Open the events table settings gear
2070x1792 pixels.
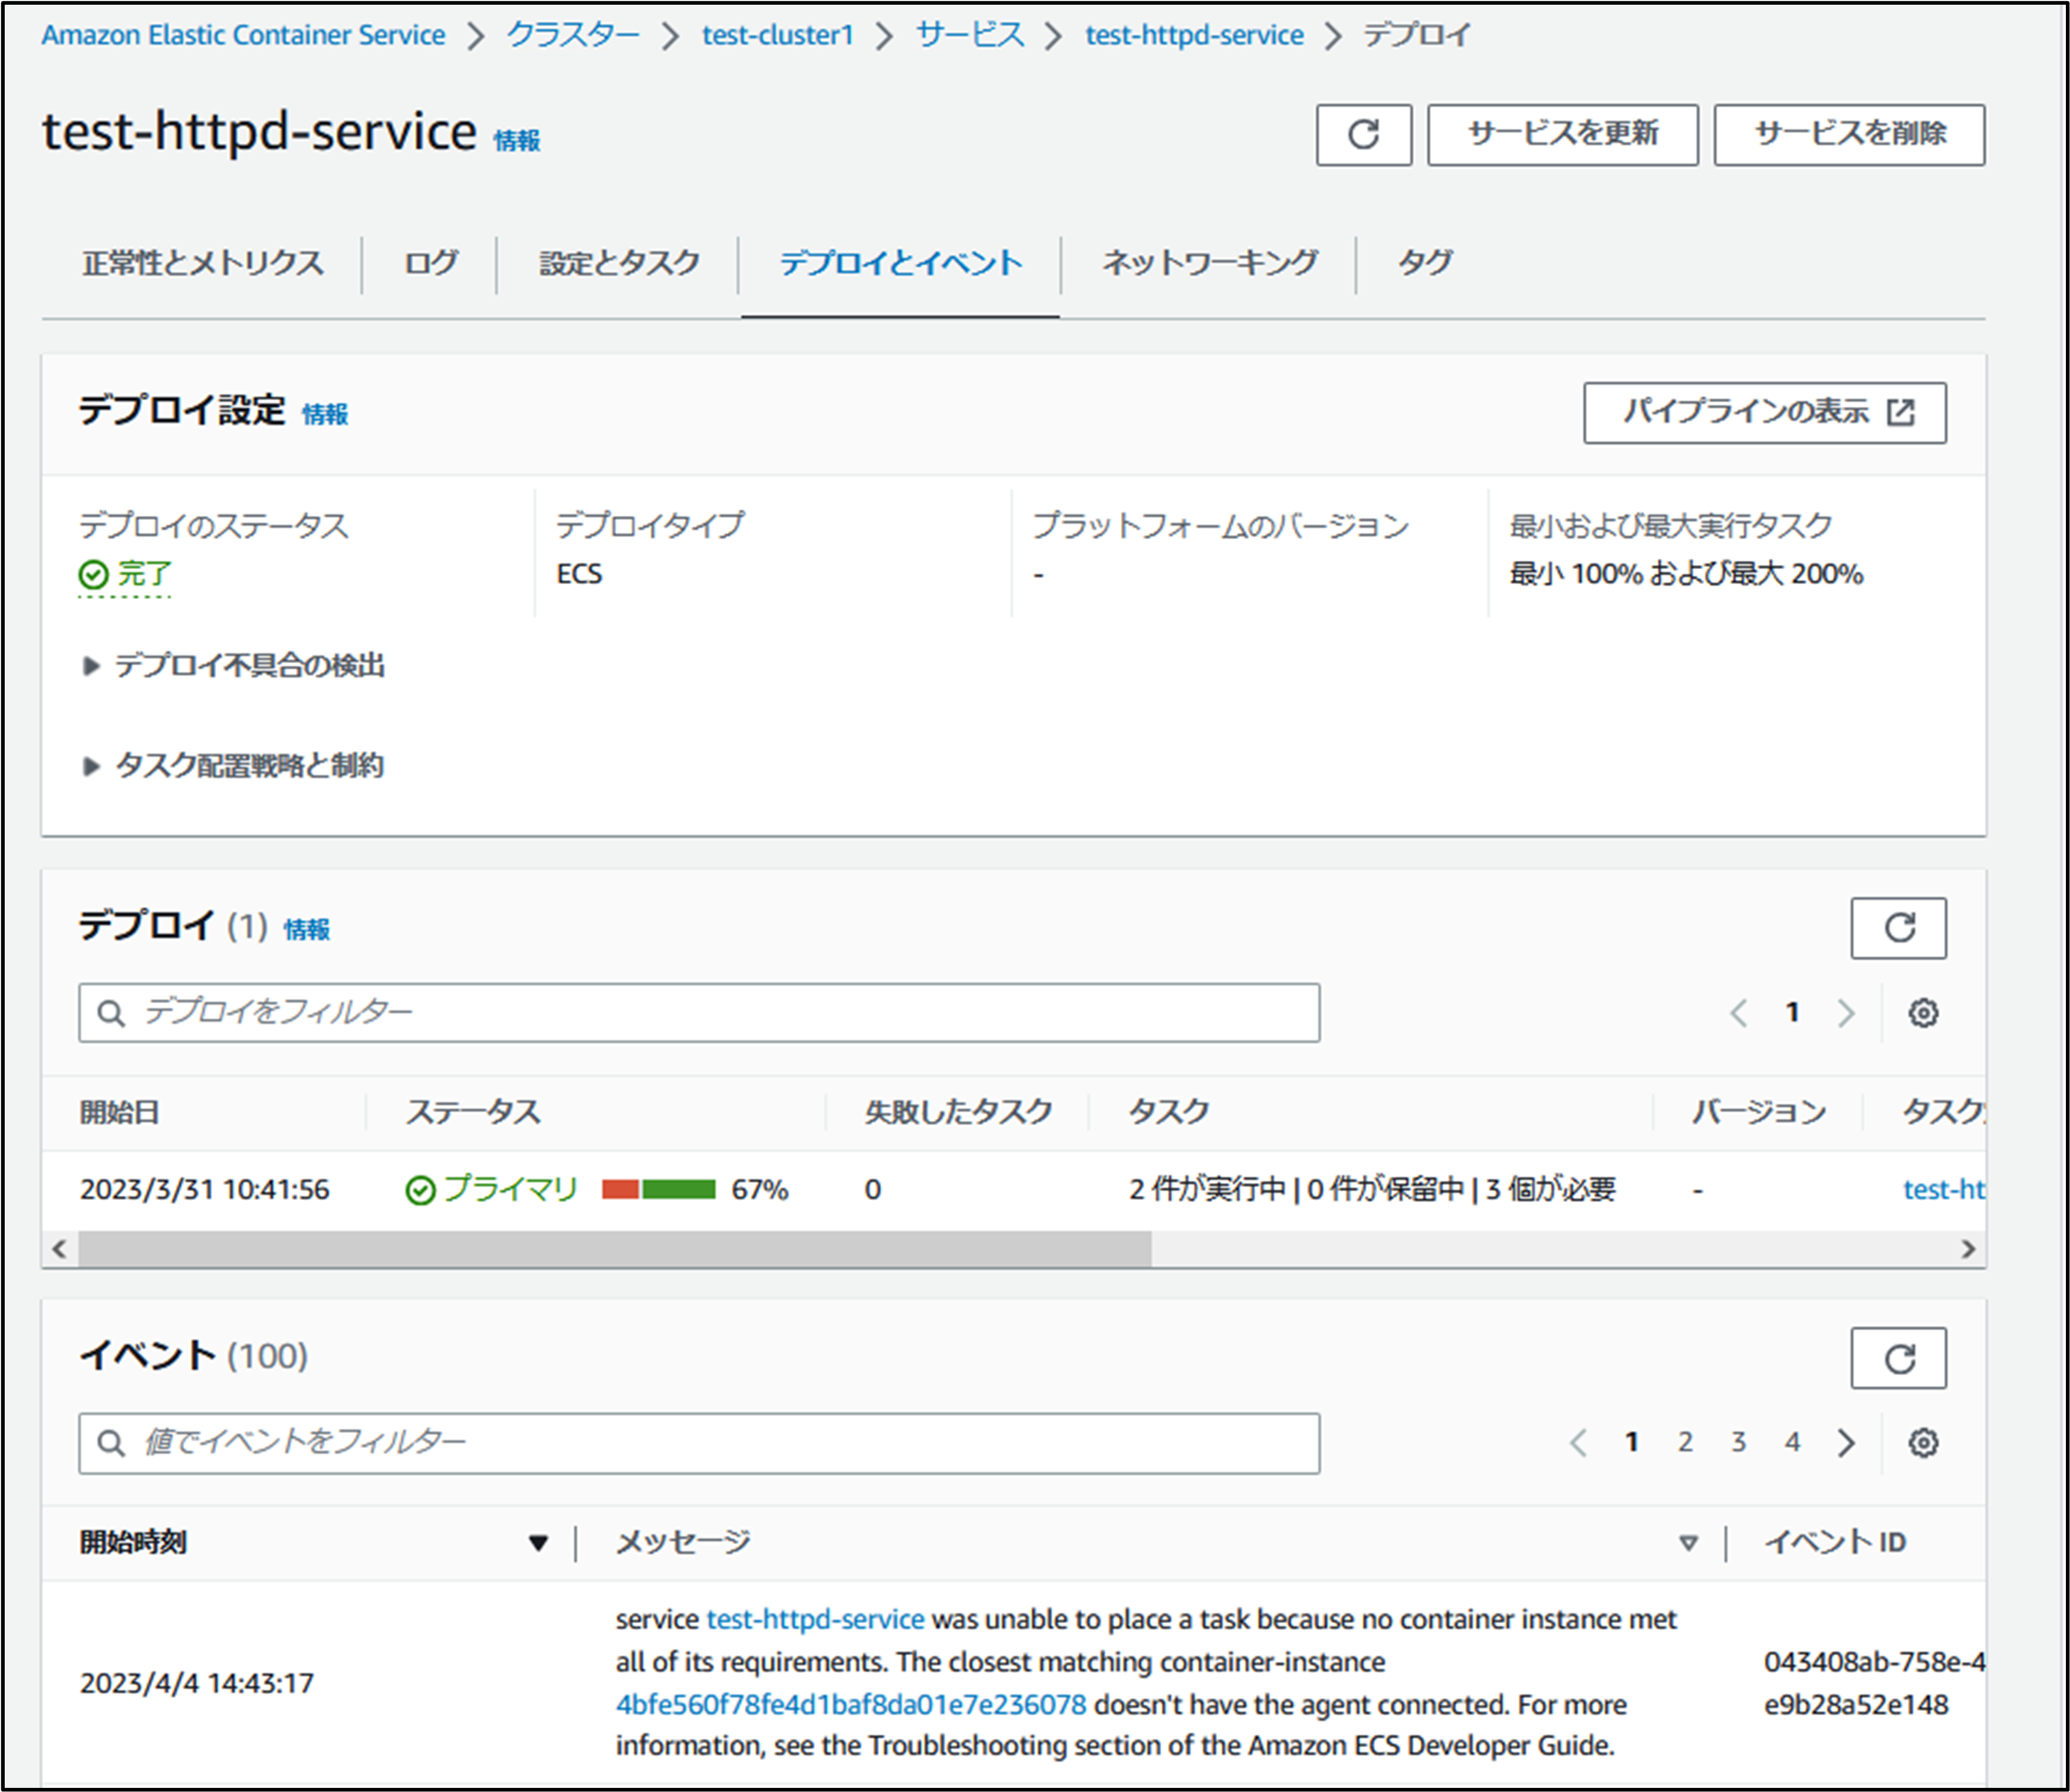(1922, 1442)
